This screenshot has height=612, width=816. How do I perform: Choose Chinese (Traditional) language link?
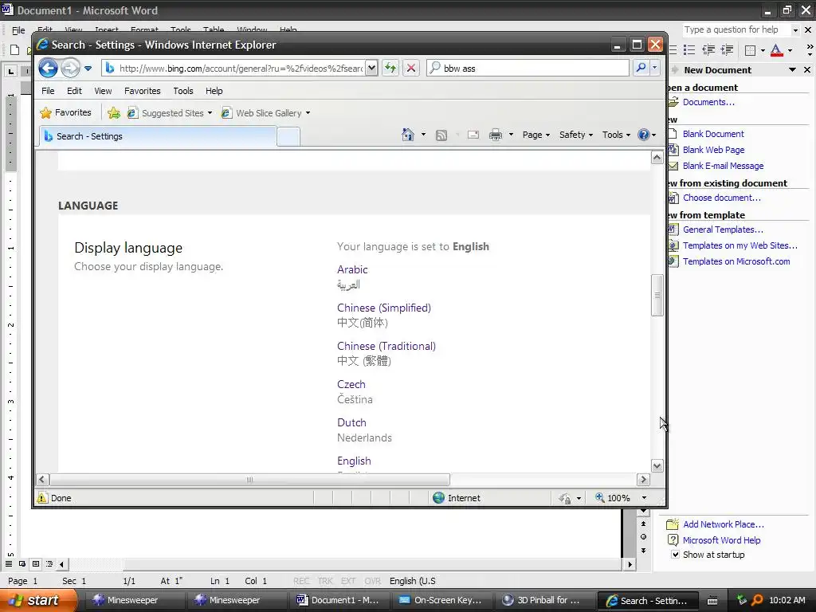pyautogui.click(x=386, y=346)
